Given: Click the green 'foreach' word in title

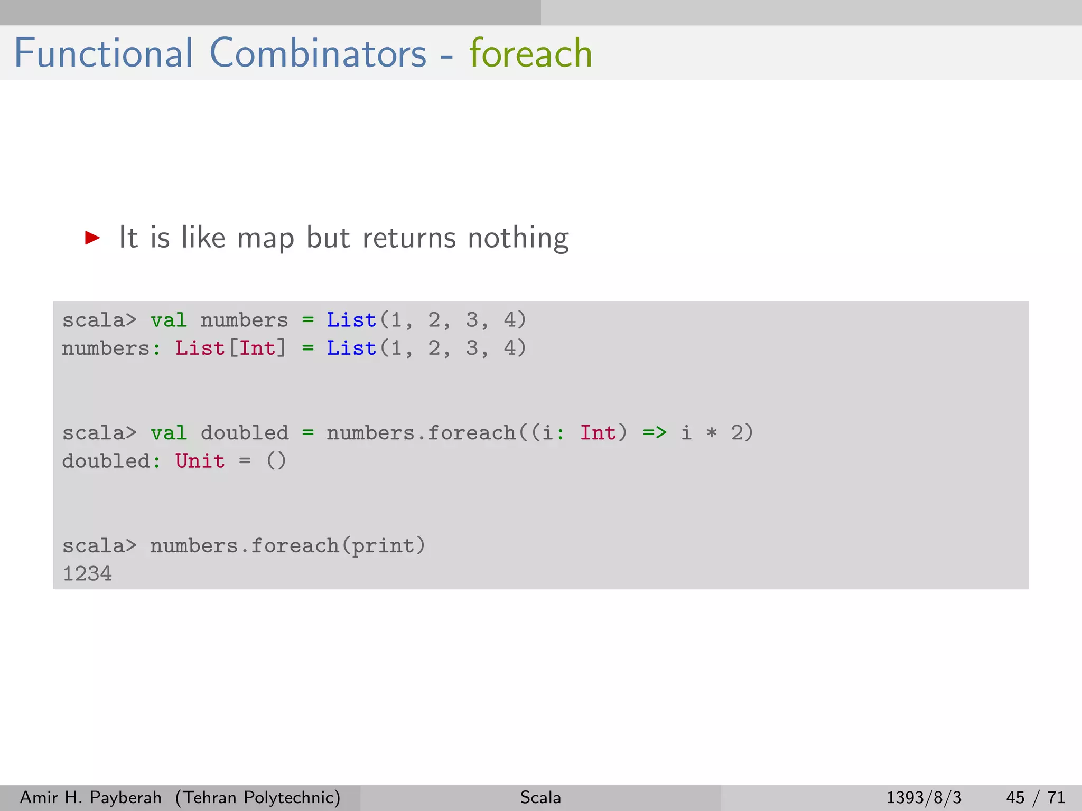Looking at the screenshot, I should pyautogui.click(x=531, y=53).
